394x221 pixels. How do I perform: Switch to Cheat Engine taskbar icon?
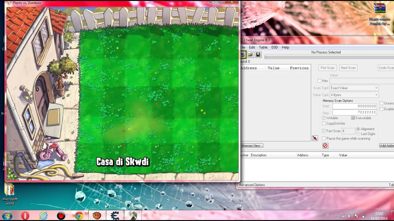point(115,215)
